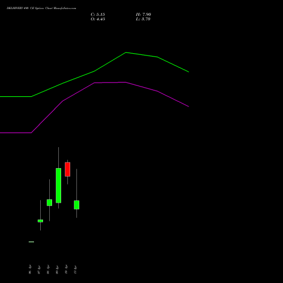Click the "06 Apr" date axis label

pyautogui.click(x=30, y=269)
